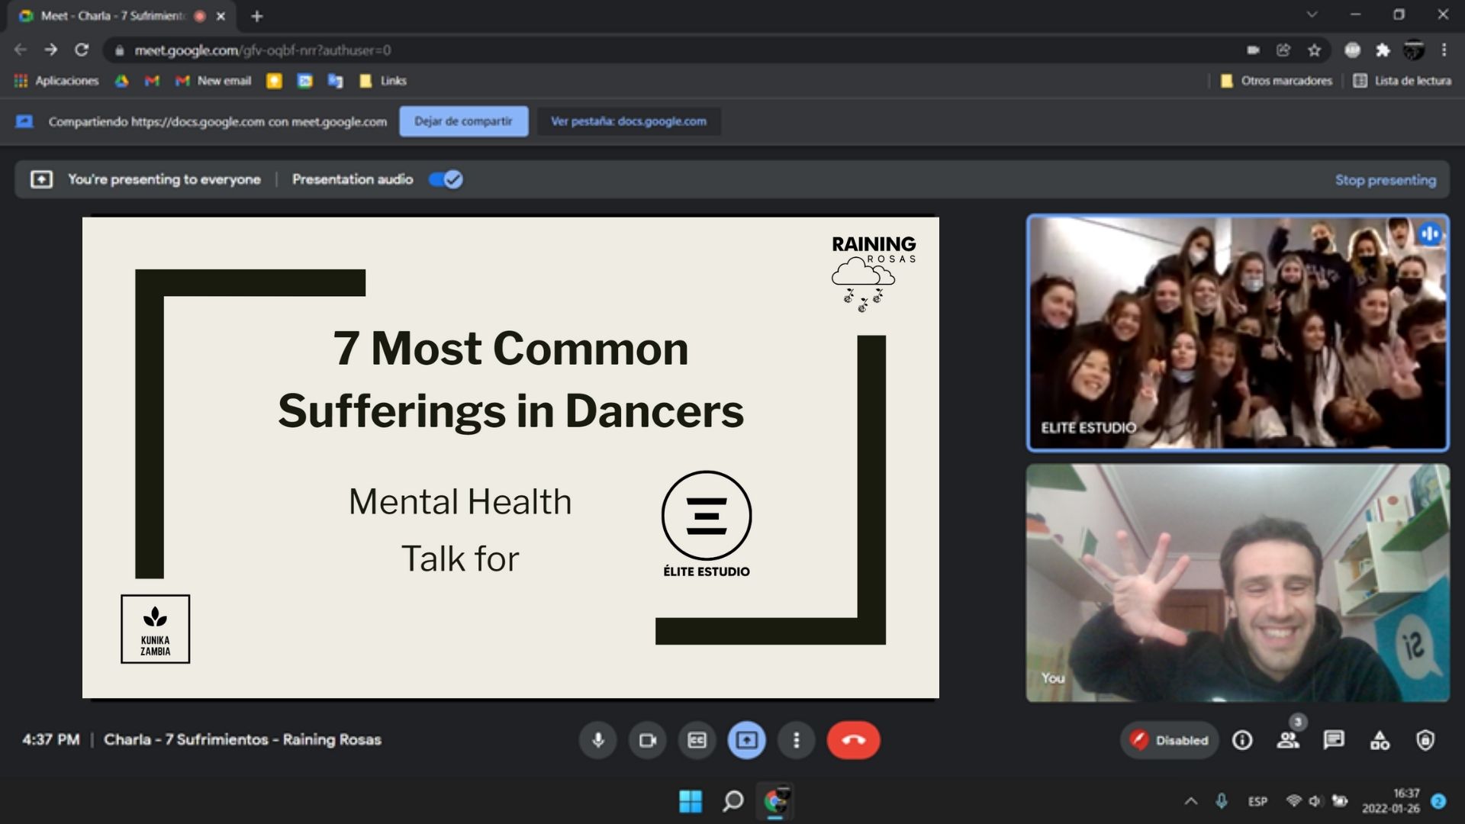Open Google Drive bookmark
Image resolution: width=1465 pixels, height=824 pixels.
tap(121, 81)
